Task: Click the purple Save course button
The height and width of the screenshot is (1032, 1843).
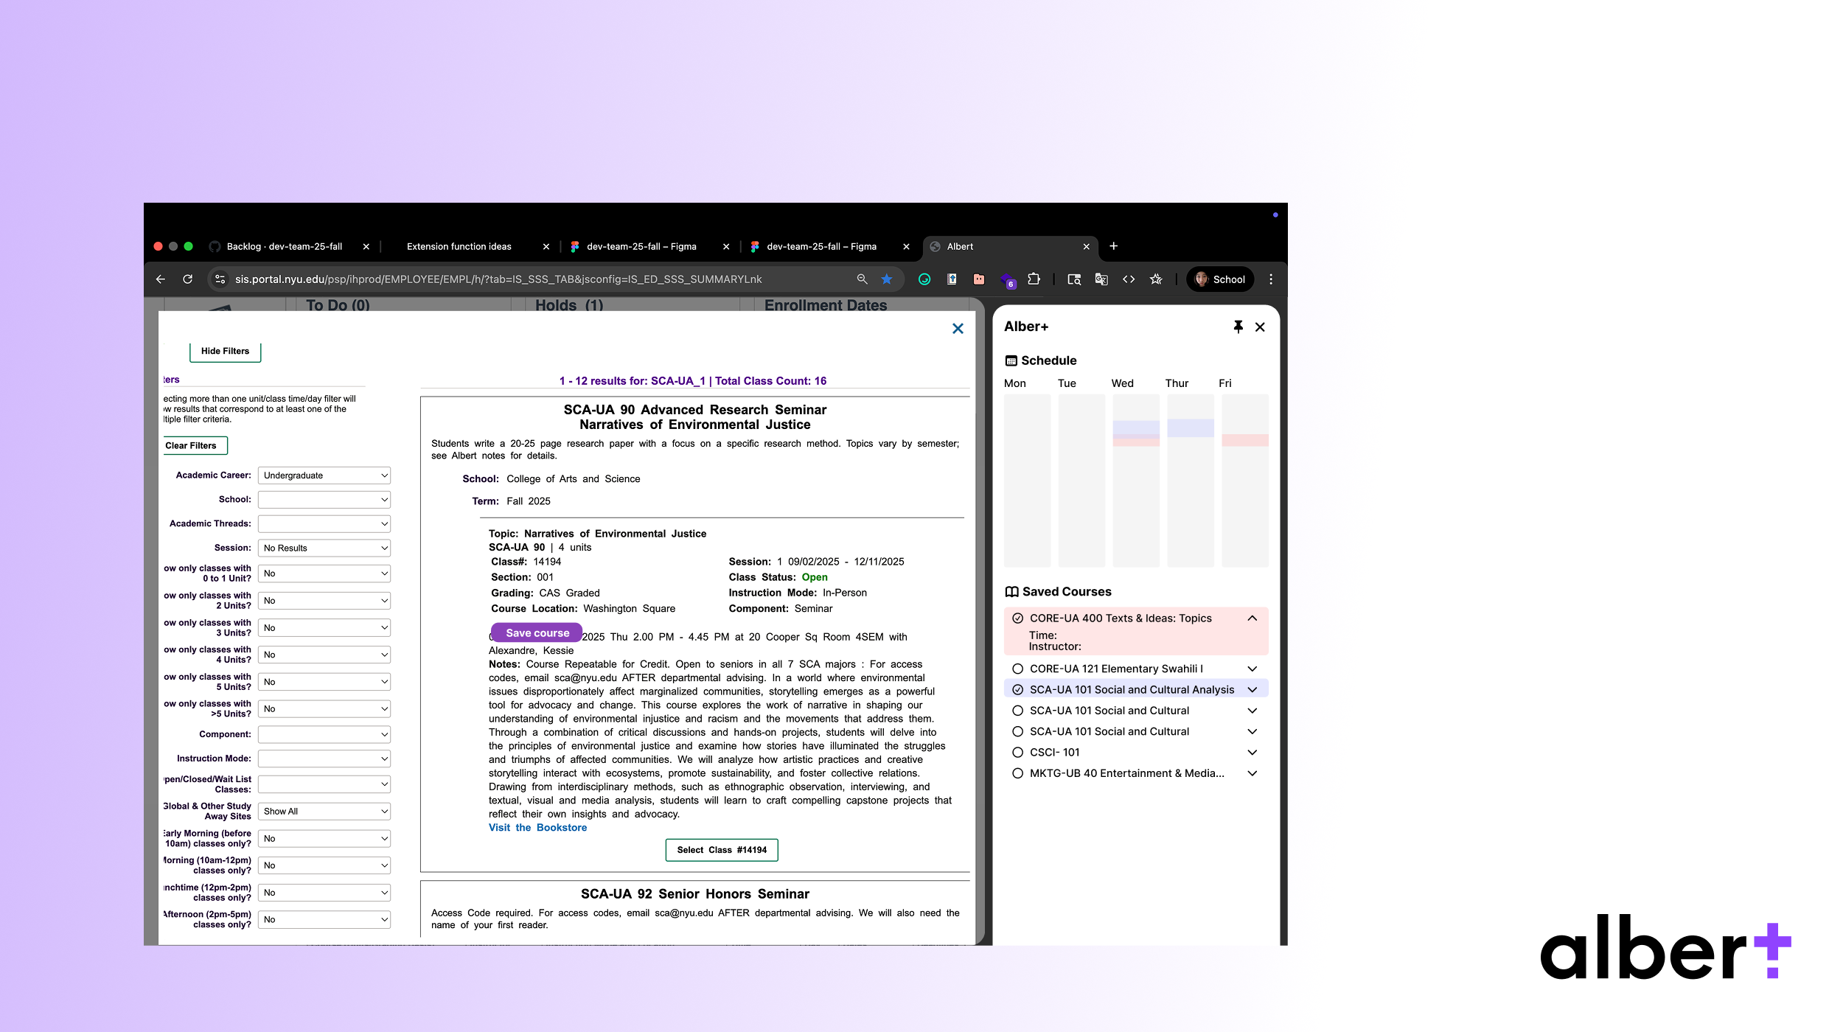Action: [x=537, y=633]
